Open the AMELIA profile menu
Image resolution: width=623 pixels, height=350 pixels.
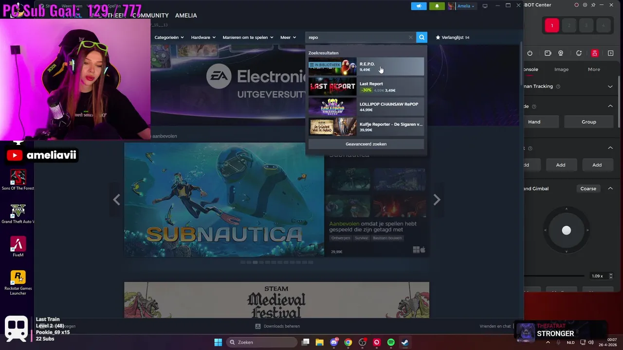point(186,16)
